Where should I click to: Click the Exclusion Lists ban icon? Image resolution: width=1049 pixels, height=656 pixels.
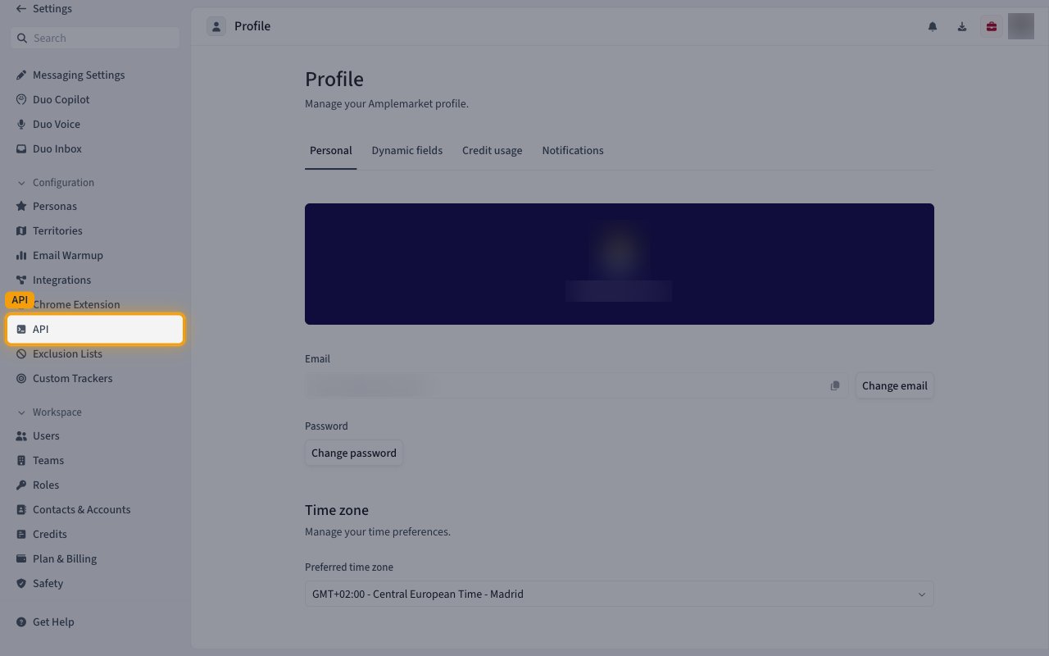coord(21,353)
